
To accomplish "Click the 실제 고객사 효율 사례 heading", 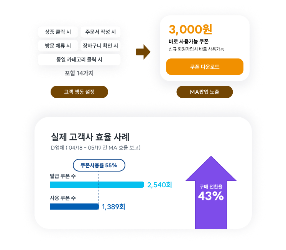I will pos(90,137).
